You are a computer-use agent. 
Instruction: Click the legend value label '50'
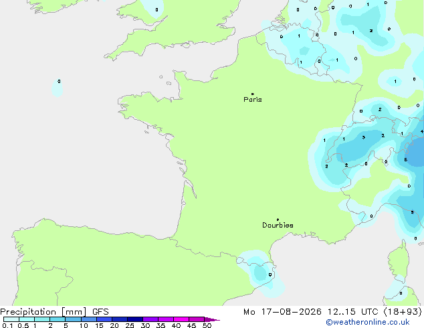coord(207,325)
